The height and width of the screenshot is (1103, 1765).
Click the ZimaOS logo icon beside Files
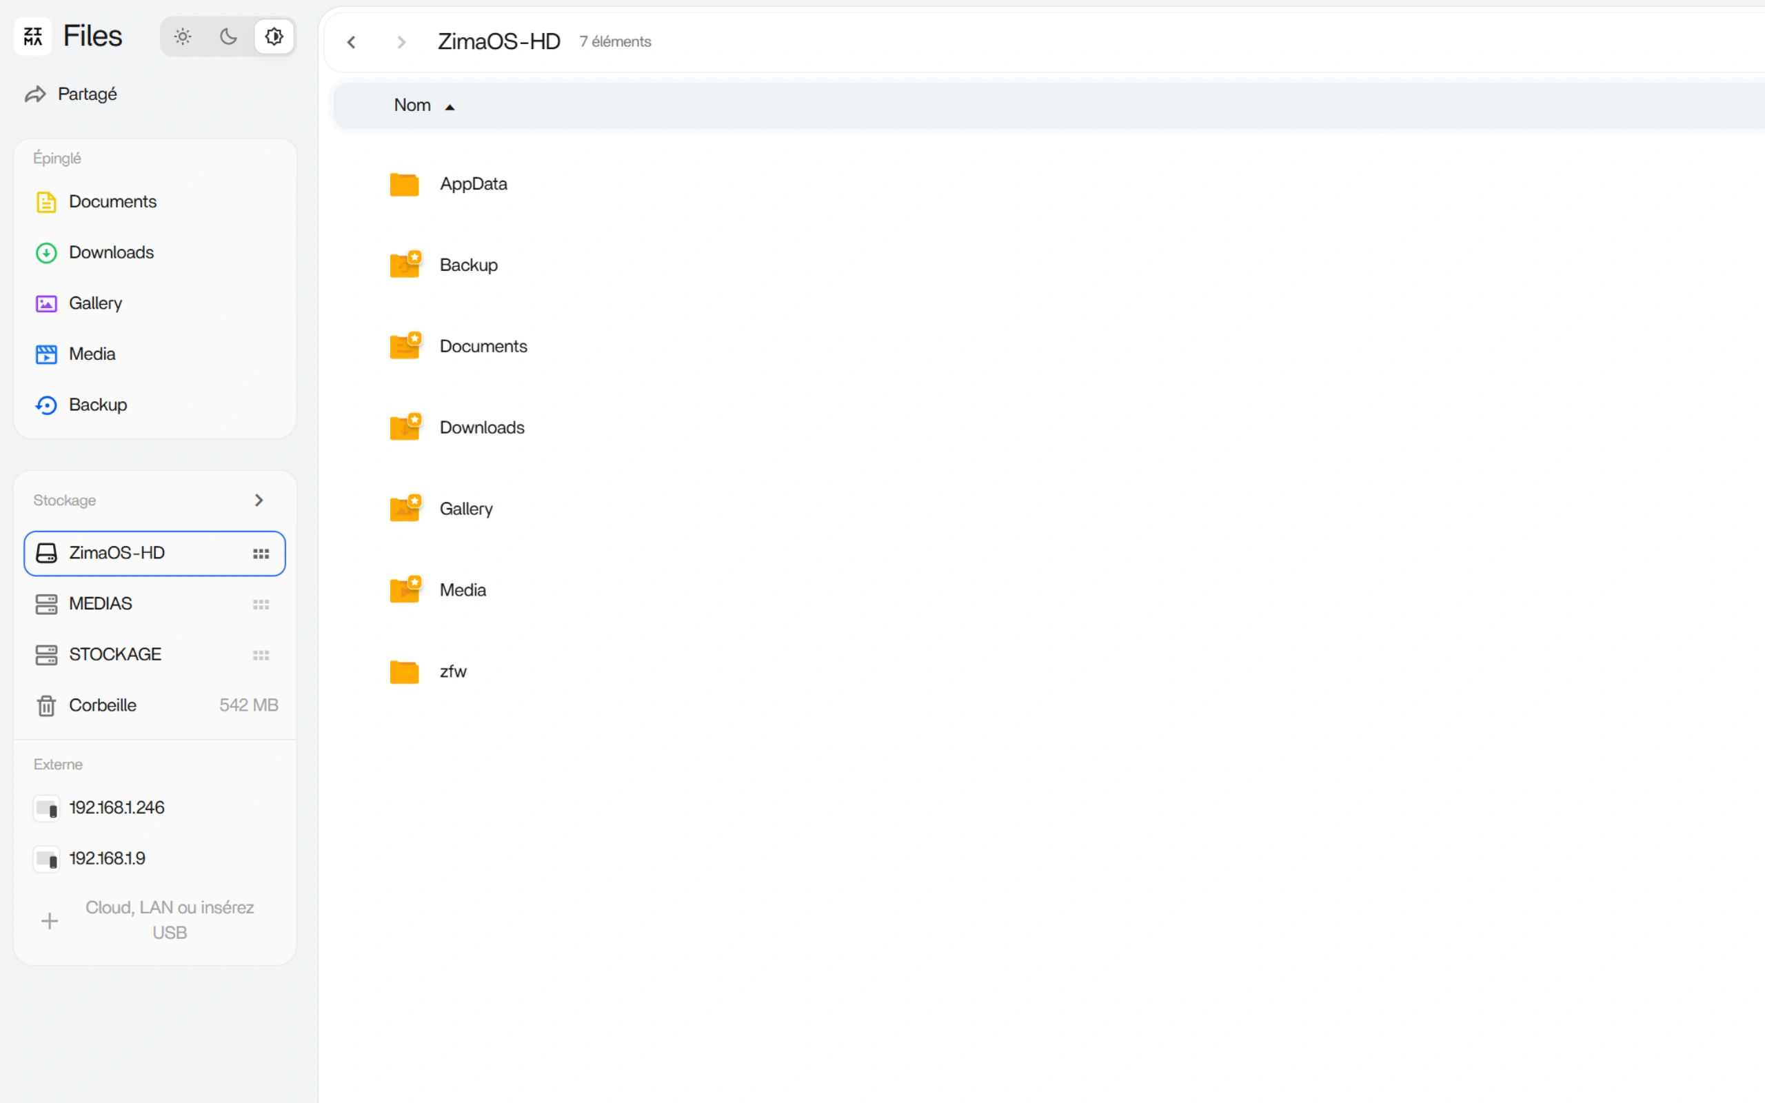click(x=33, y=37)
